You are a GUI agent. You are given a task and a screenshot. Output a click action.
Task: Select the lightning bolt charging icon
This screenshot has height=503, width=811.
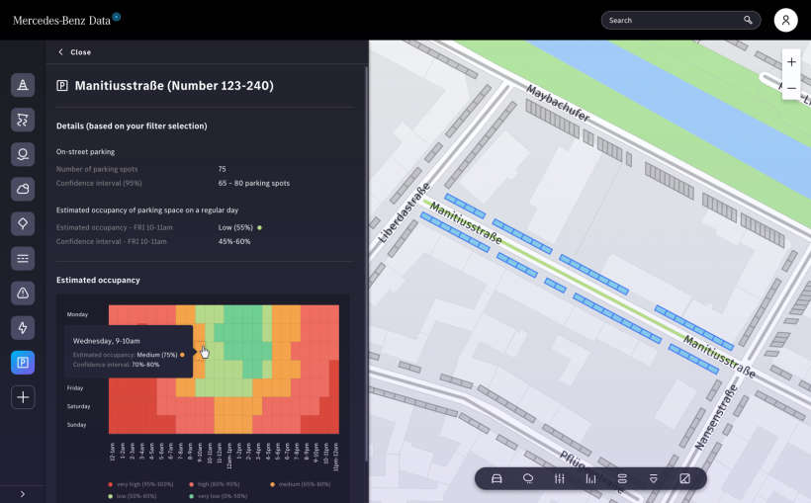tap(23, 328)
